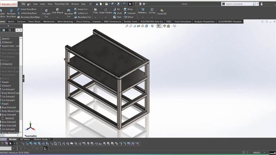The width and height of the screenshot is (276, 155).
Task: Open the View menu
Action: pos(35,4)
